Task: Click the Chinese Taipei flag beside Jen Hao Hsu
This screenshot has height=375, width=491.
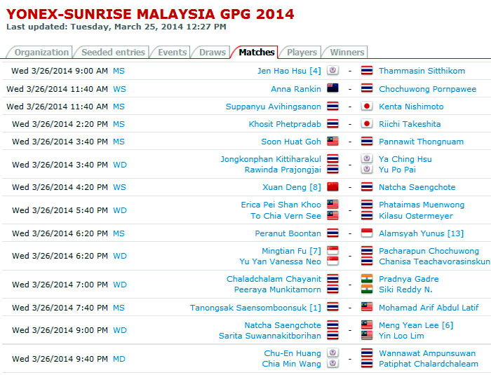Action: (332, 70)
